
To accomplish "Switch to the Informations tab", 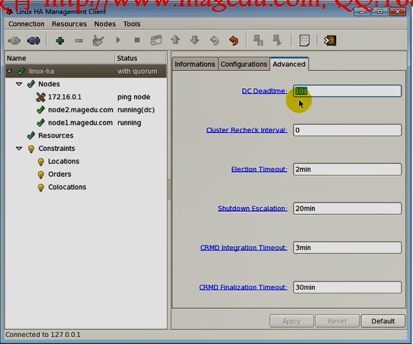I will tap(195, 64).
